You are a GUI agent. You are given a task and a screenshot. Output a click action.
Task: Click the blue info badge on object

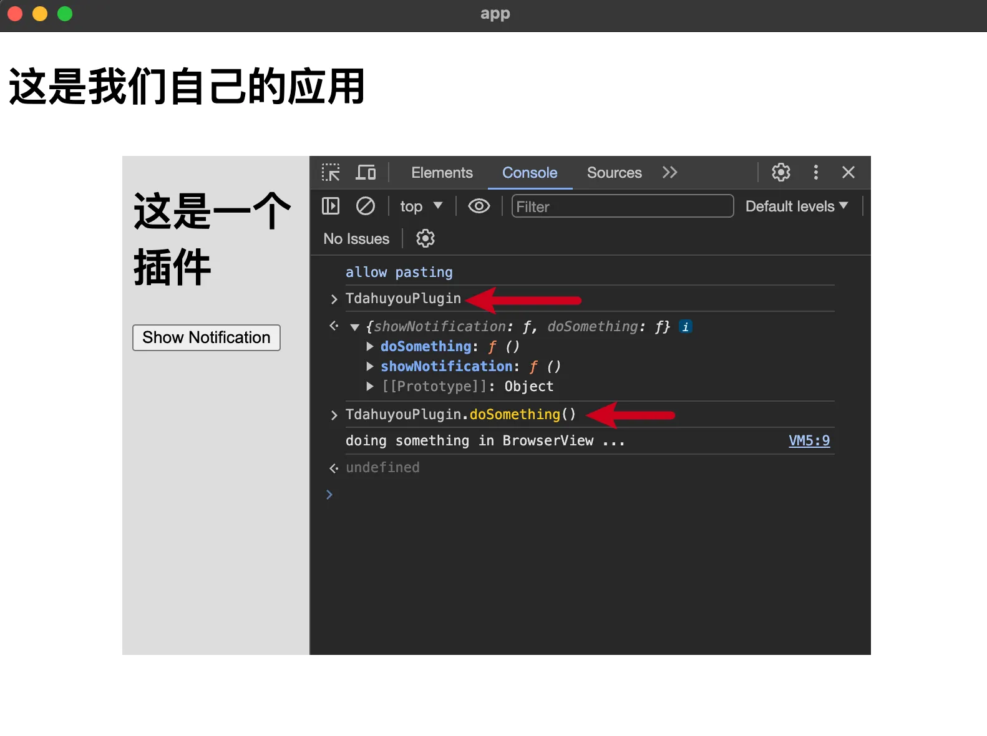(x=686, y=327)
